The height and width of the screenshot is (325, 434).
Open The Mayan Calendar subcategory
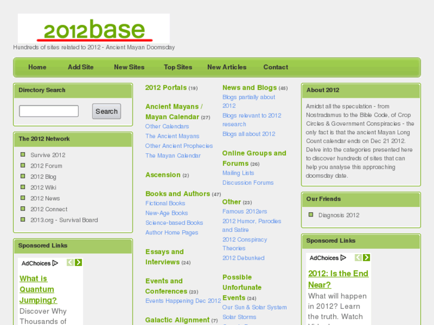tap(173, 156)
